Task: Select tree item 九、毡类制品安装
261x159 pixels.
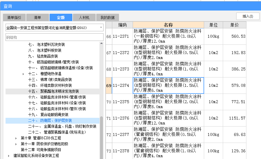Action: click(43, 56)
